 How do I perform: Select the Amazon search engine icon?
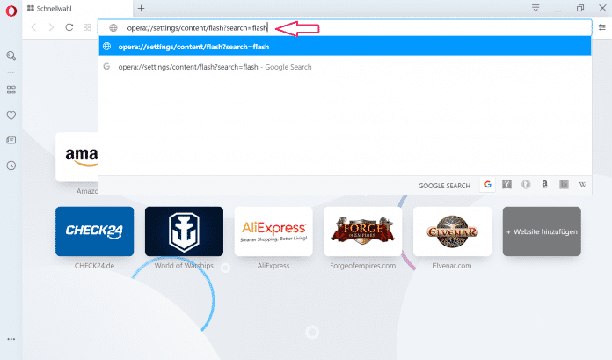545,185
